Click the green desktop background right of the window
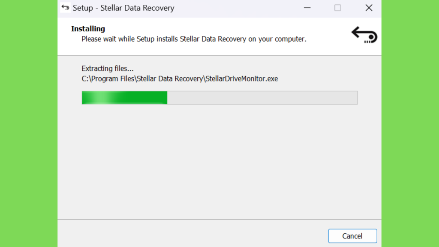This screenshot has width=439, height=247. 410,123
